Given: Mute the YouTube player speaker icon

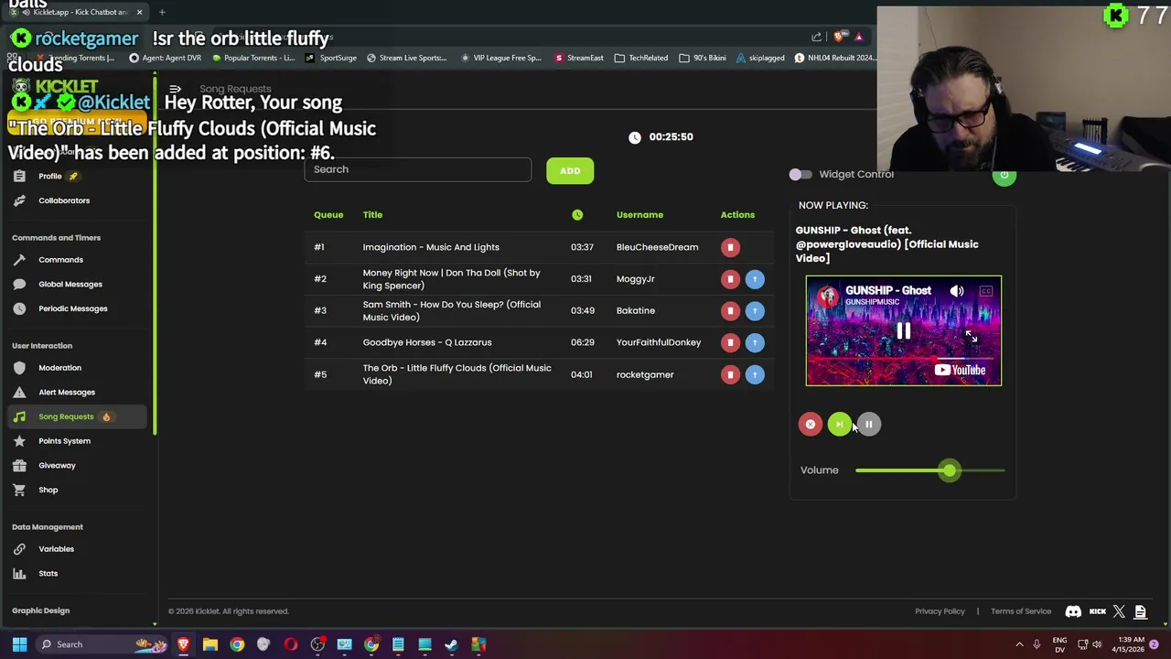Looking at the screenshot, I should point(957,291).
